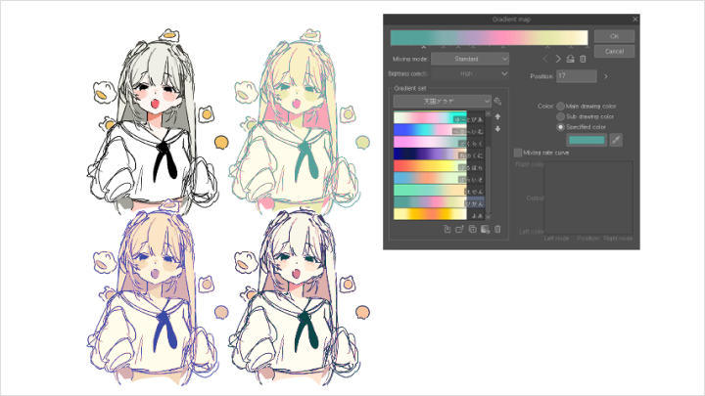Open the Brightness correction High dropdown
Viewport: 705px width, 396px height.
pyautogui.click(x=470, y=73)
